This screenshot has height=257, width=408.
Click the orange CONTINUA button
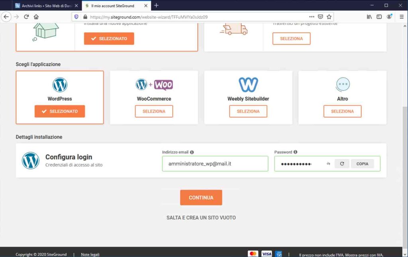[201, 197]
